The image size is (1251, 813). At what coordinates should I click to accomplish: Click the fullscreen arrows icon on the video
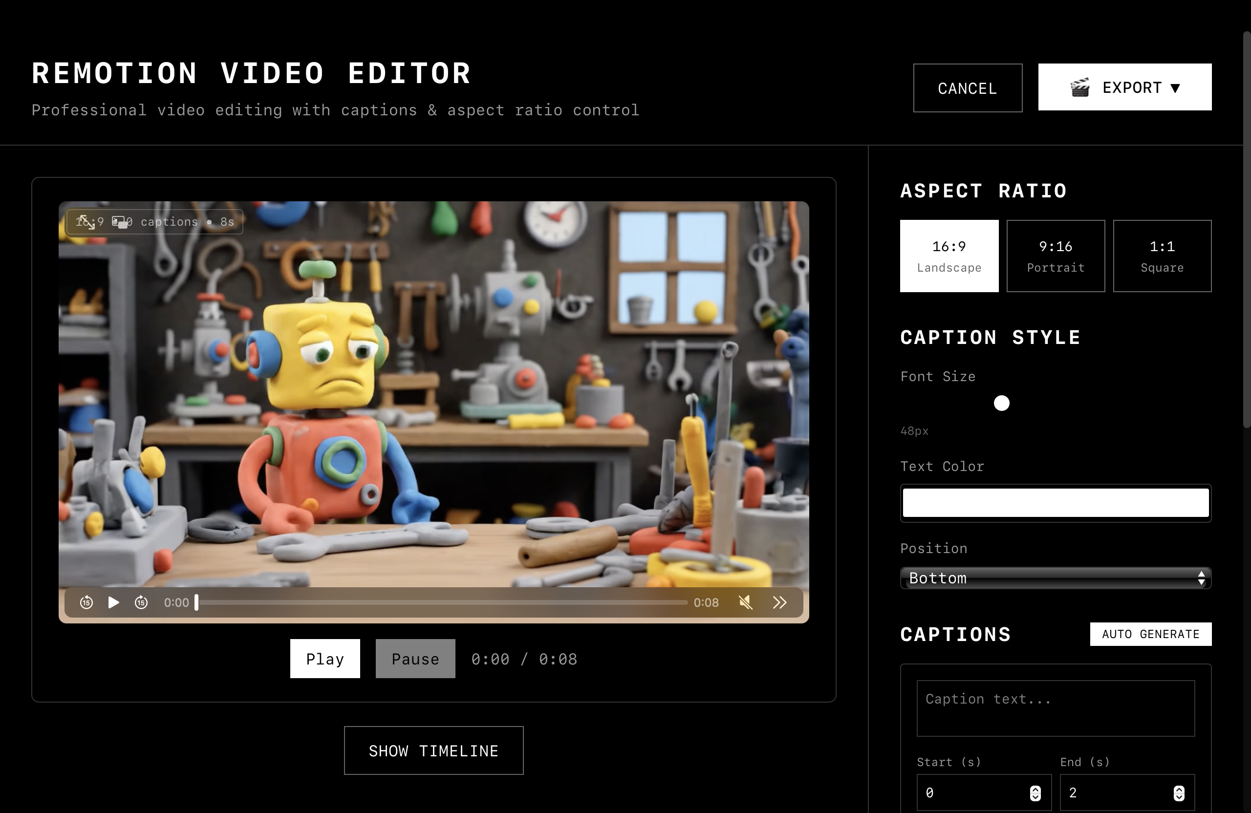86,222
